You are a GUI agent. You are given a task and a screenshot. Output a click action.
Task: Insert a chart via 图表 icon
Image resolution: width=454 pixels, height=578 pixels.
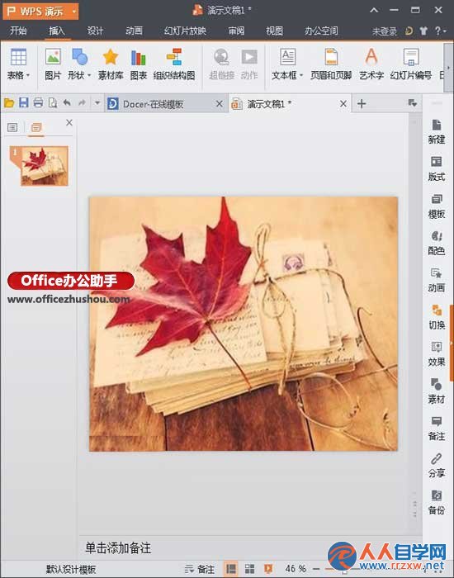[x=139, y=64]
